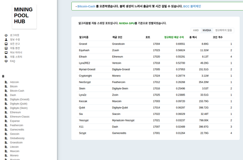
Task: Click the Digibyte-Skein coin cell
Action: coord(120,88)
